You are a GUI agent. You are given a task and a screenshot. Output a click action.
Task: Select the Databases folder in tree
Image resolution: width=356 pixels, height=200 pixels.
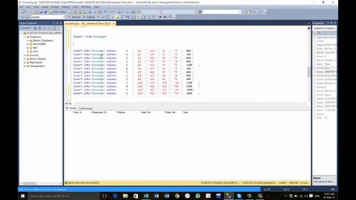tap(36, 37)
